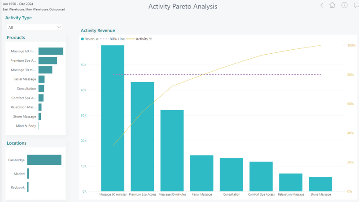Select the Relaxation Massage revenue column
This screenshot has width=359, height=202.
coord(291,182)
